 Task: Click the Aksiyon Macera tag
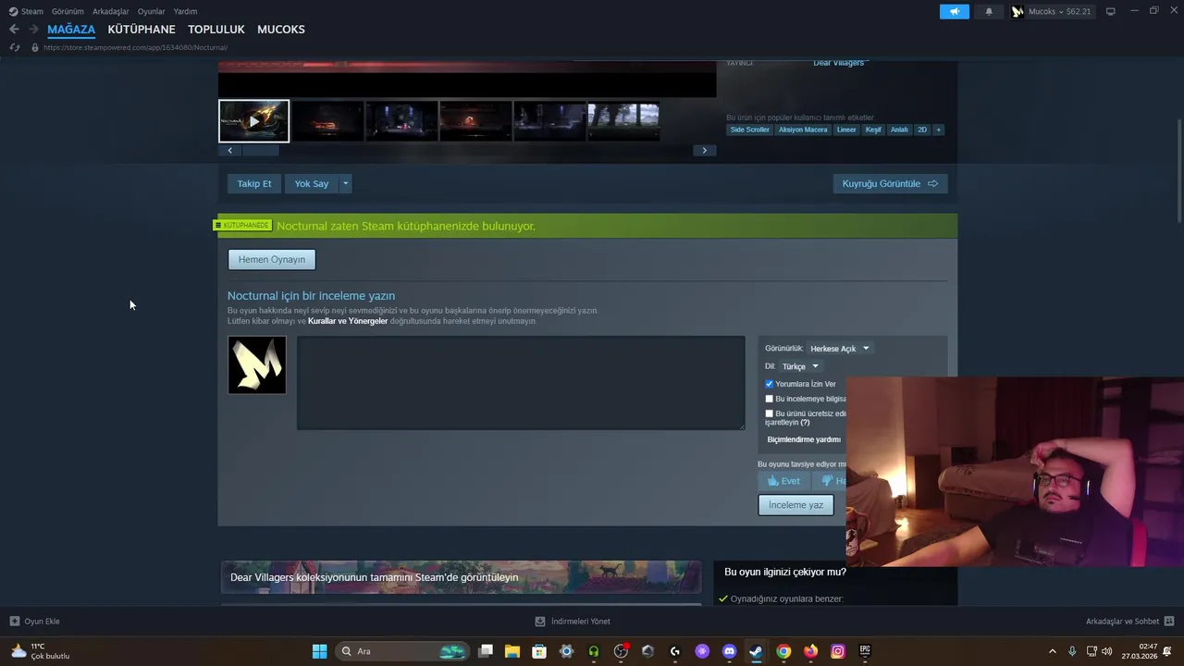point(803,129)
